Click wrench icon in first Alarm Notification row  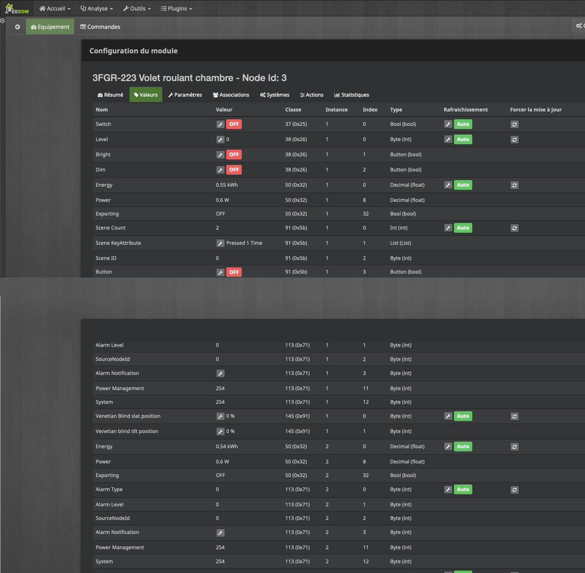click(221, 373)
